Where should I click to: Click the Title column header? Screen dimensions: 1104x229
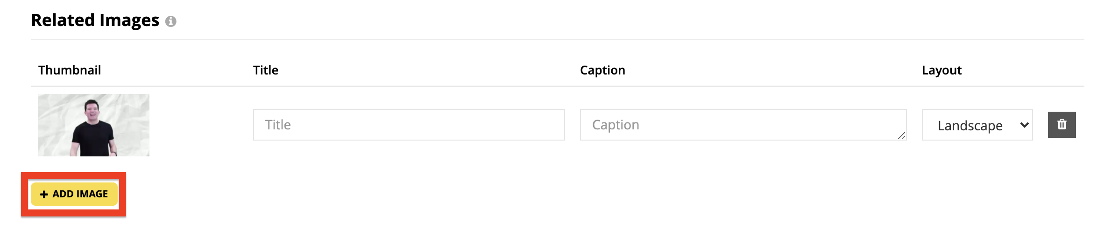coord(266,70)
